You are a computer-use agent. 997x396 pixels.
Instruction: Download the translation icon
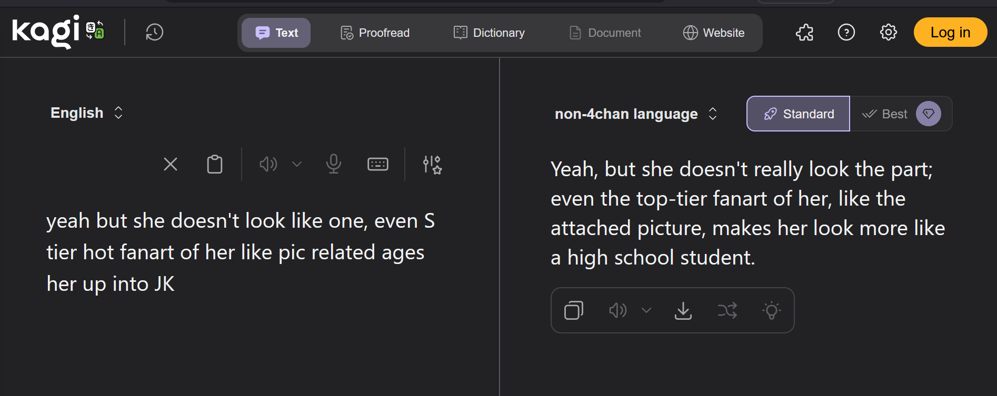[683, 310]
